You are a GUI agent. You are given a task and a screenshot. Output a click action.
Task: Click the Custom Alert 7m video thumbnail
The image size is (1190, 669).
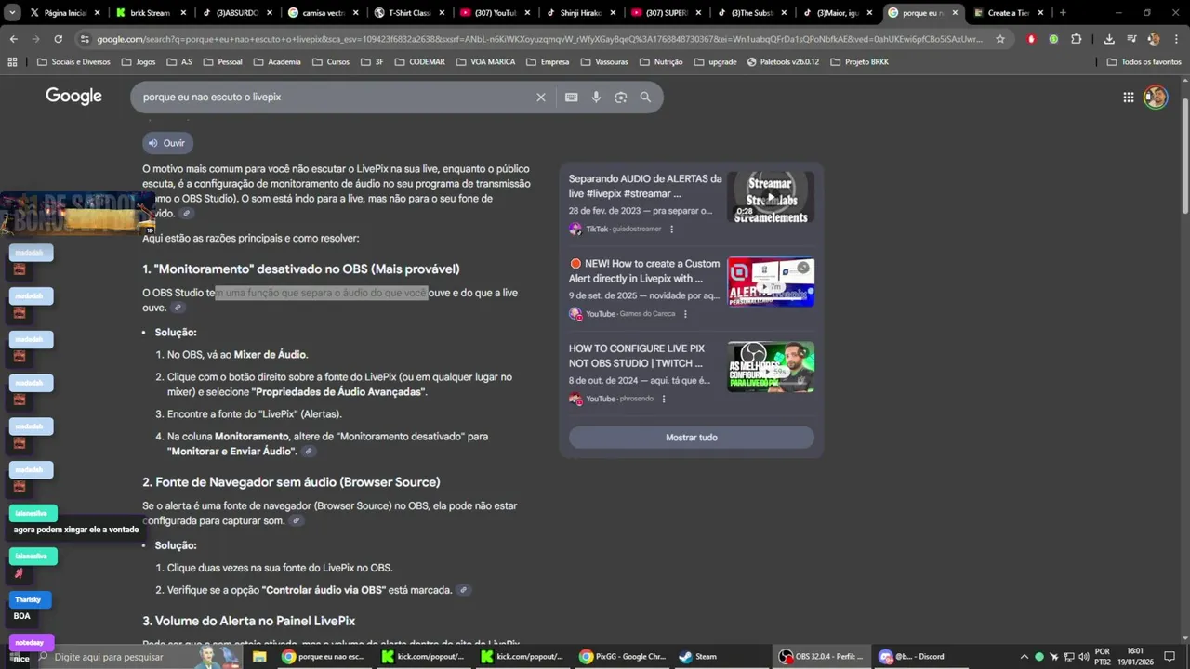point(771,282)
